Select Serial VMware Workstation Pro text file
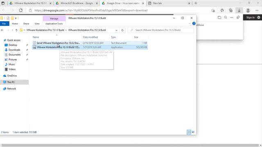The image size is (262, 147). tap(90, 43)
